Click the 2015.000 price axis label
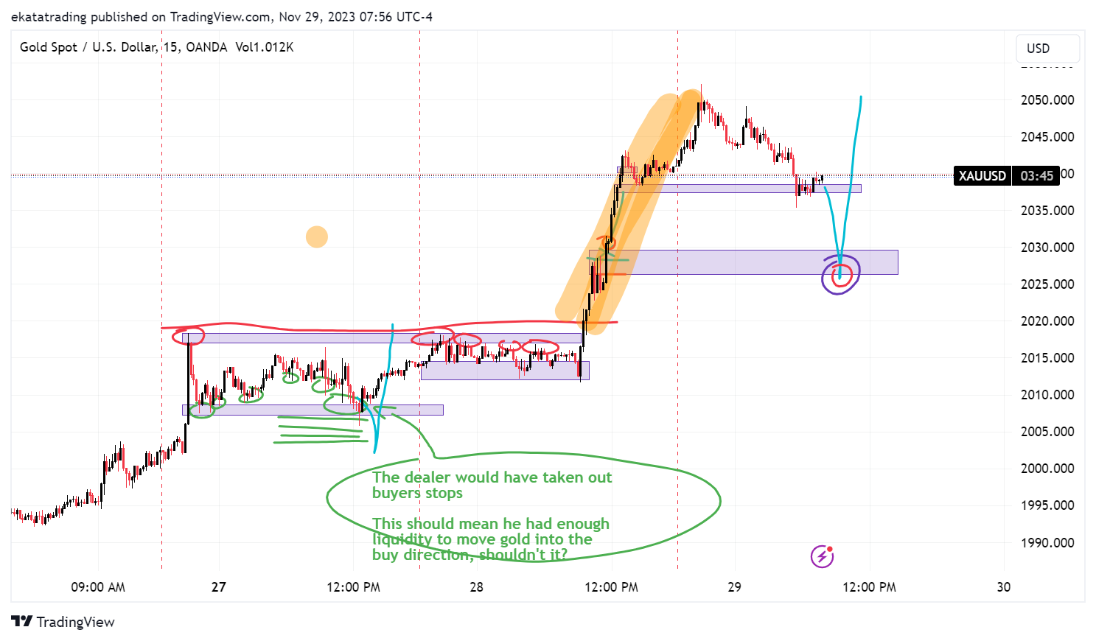Screen dimensions: 1096x641 click(x=1047, y=358)
